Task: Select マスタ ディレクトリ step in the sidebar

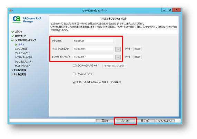Action: [x=23, y=53]
